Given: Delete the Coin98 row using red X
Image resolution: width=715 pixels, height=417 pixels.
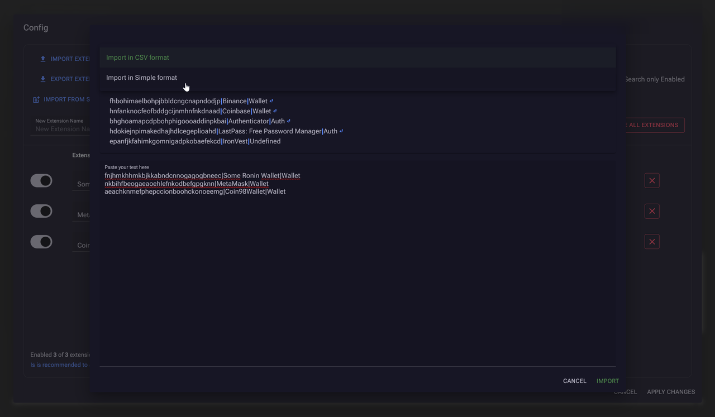Looking at the screenshot, I should point(651,242).
